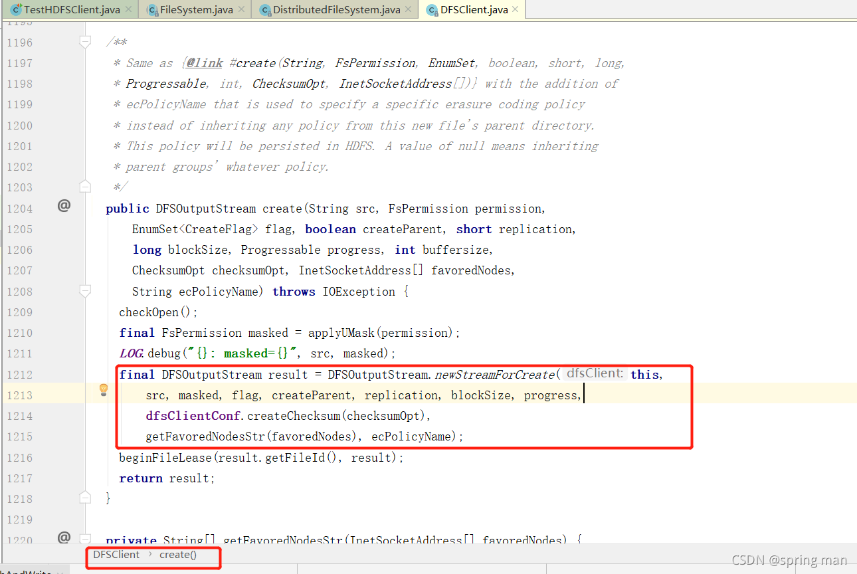Switch to the DistributedFileSystem.java tab
This screenshot has height=574, width=857.
336,9
